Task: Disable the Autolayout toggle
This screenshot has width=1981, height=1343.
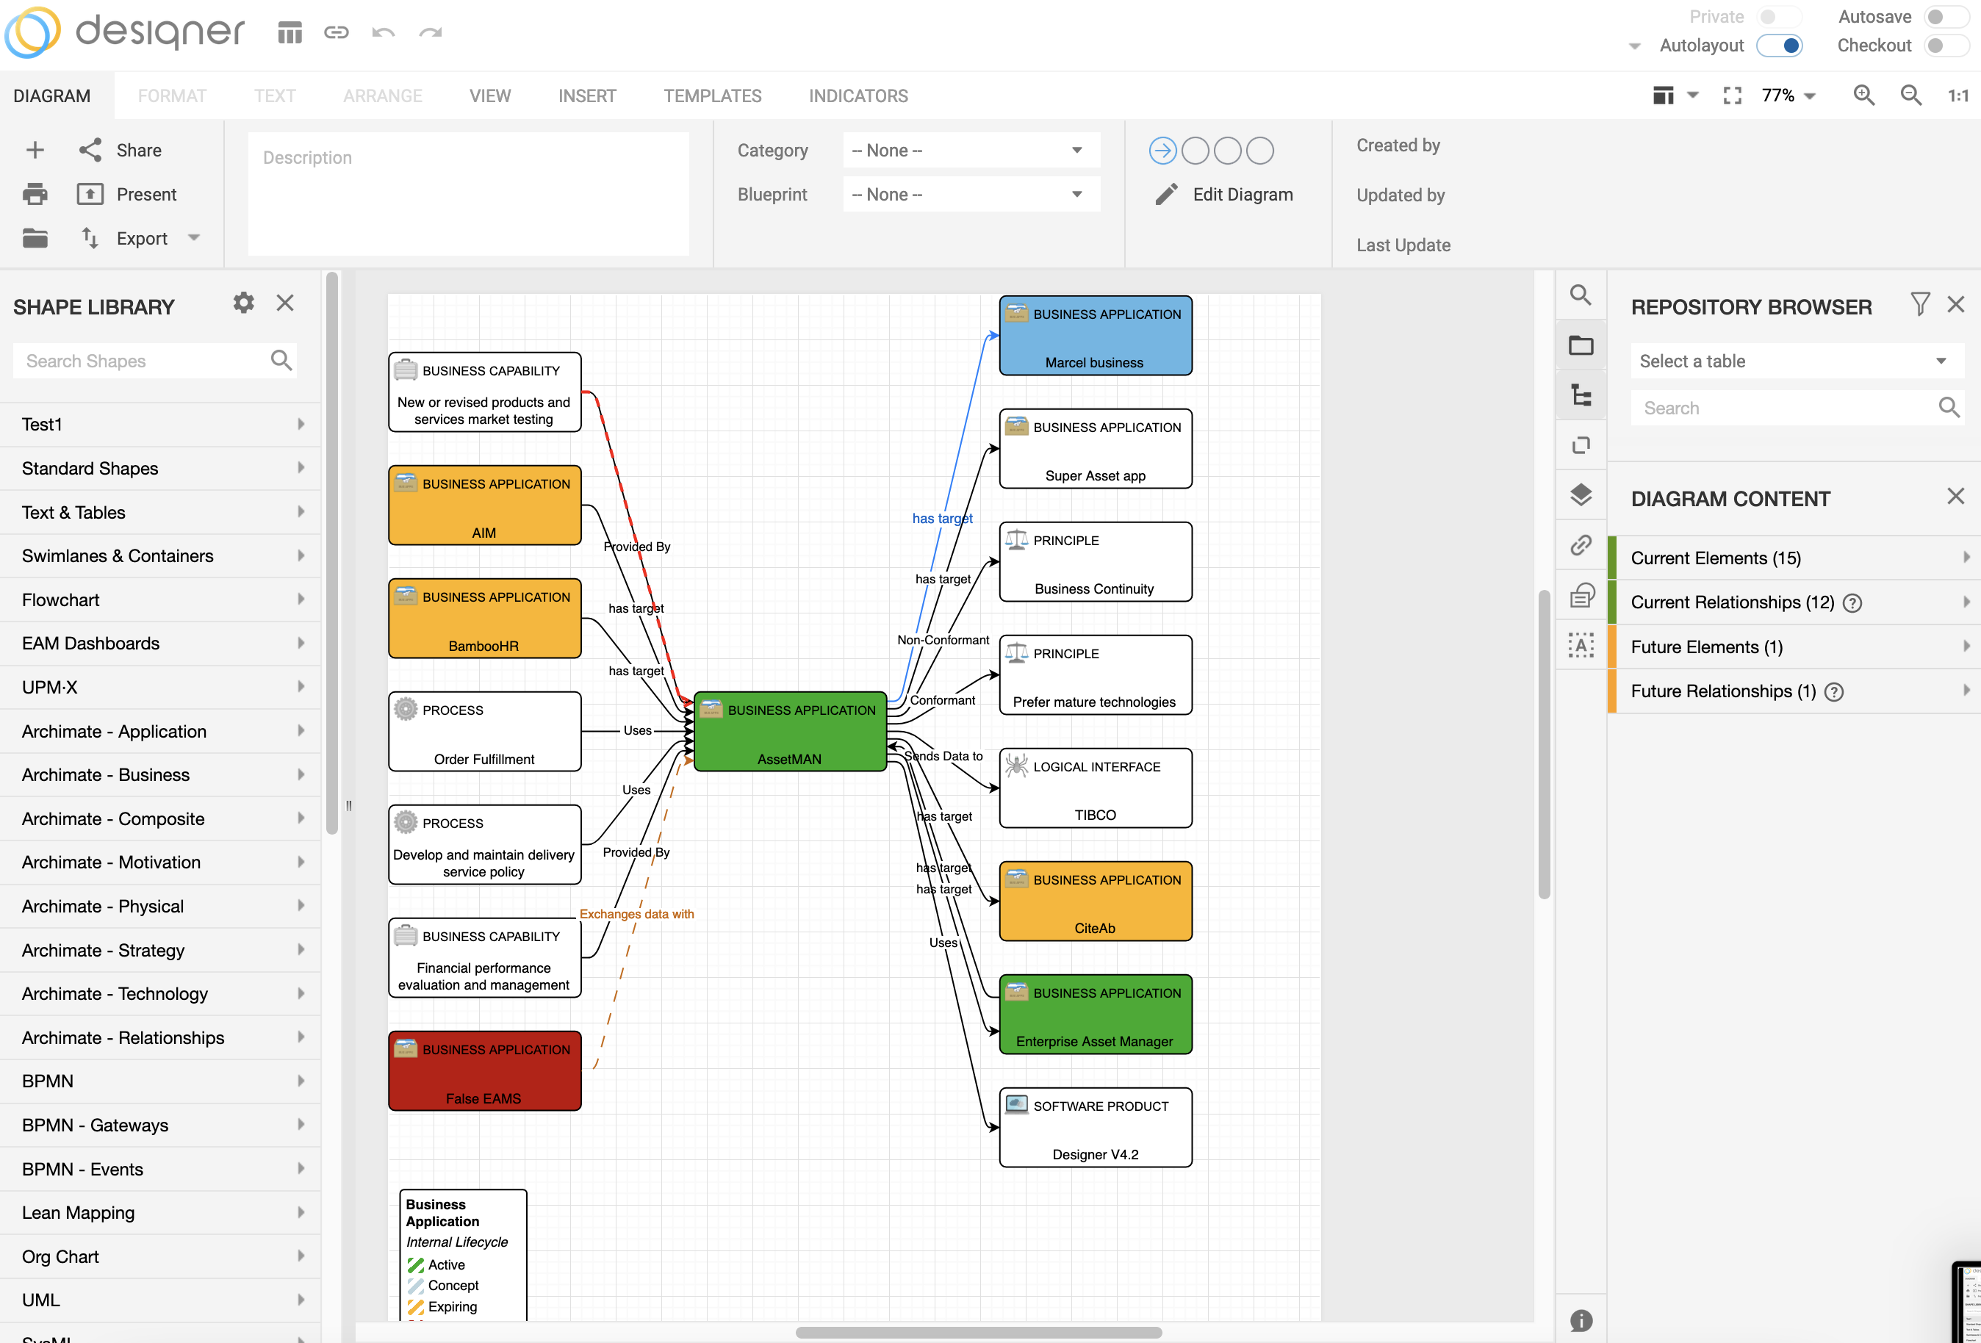Action: (x=1780, y=46)
